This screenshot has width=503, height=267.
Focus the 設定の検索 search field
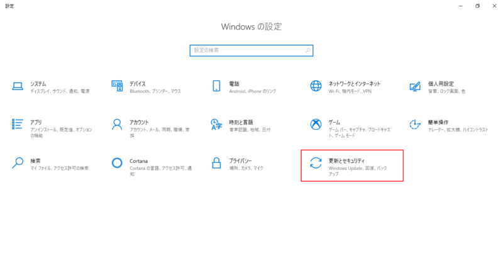click(251, 51)
